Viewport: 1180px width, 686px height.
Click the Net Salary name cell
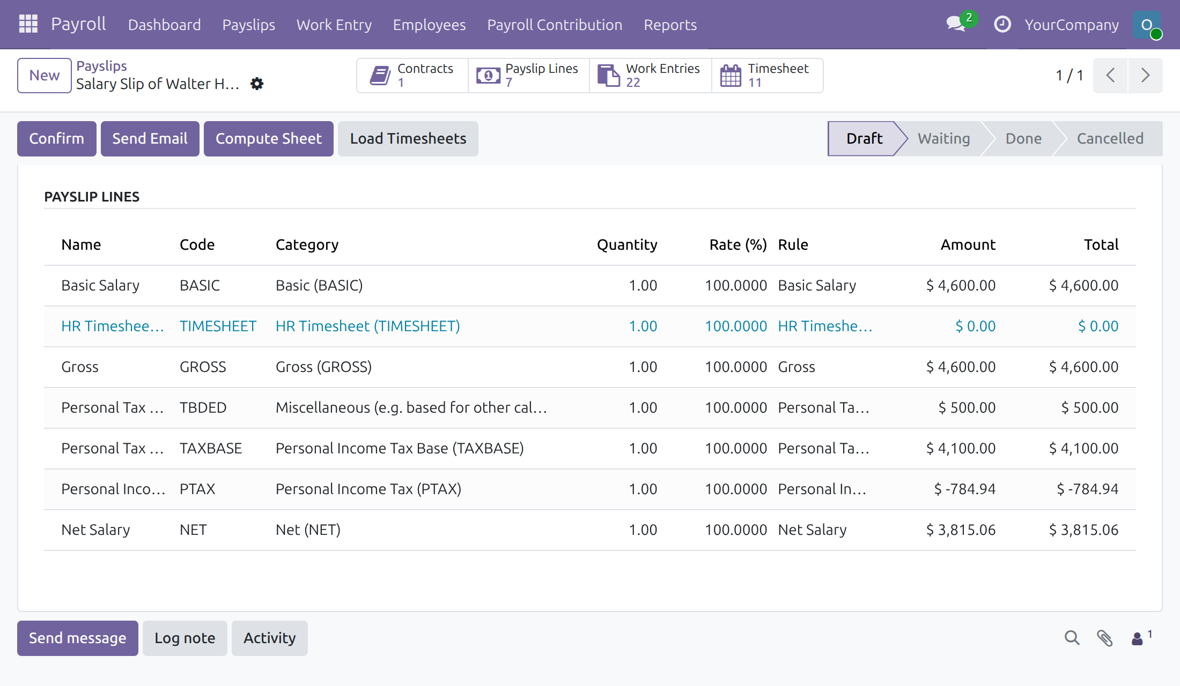[95, 530]
